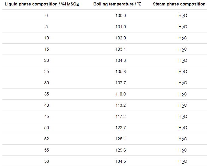Click the boiling temperature value 102.0

point(121,38)
